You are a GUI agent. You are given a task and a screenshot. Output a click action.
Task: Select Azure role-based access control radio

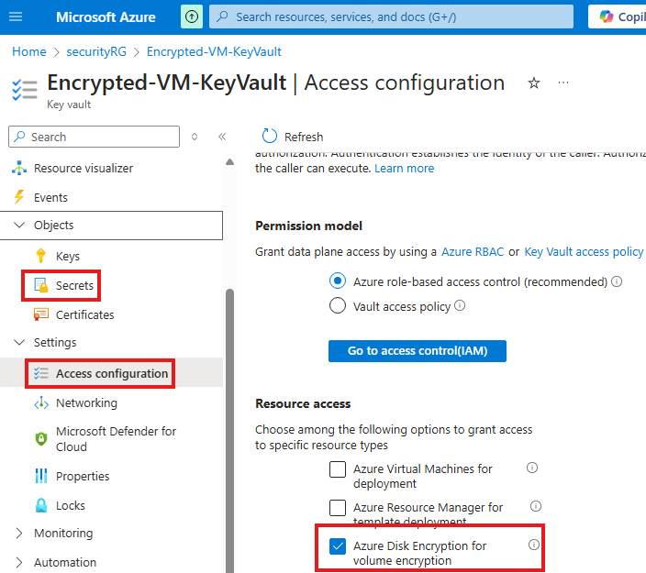[338, 281]
